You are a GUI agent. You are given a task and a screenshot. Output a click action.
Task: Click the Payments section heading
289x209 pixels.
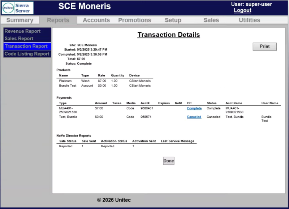(x=64, y=98)
